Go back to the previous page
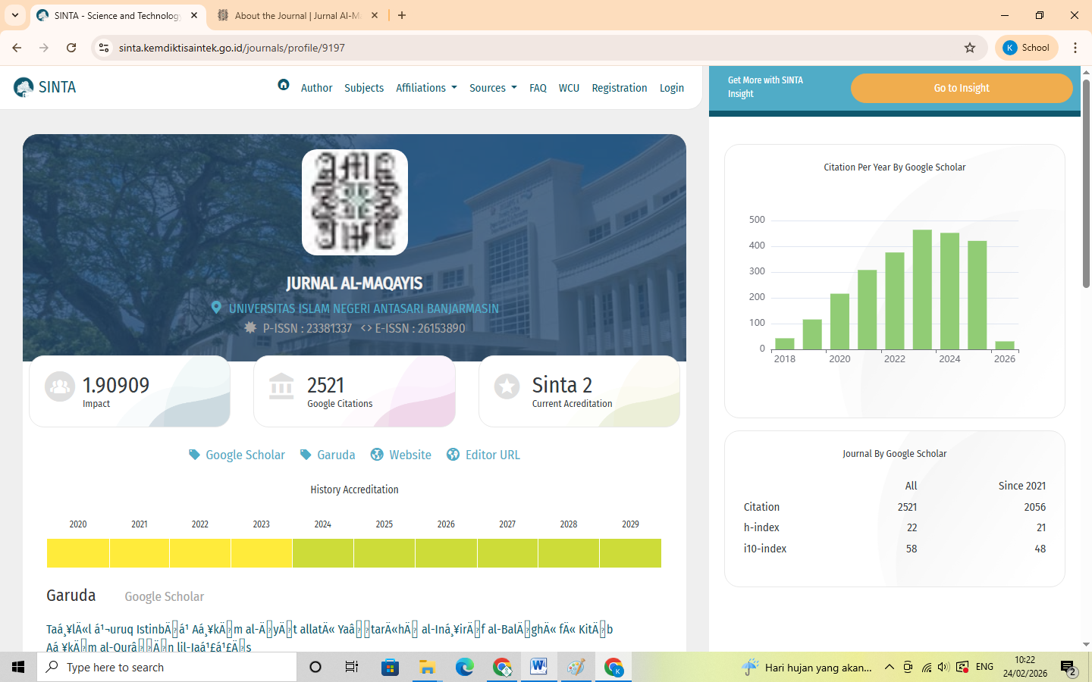This screenshot has width=1092, height=682. click(17, 48)
